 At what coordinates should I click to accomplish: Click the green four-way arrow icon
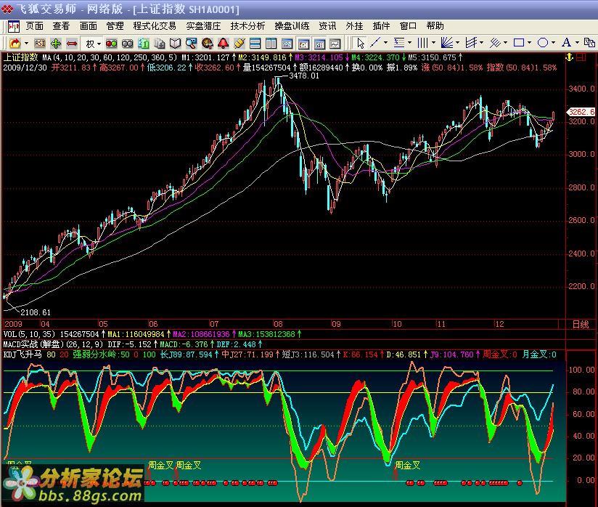point(56,44)
